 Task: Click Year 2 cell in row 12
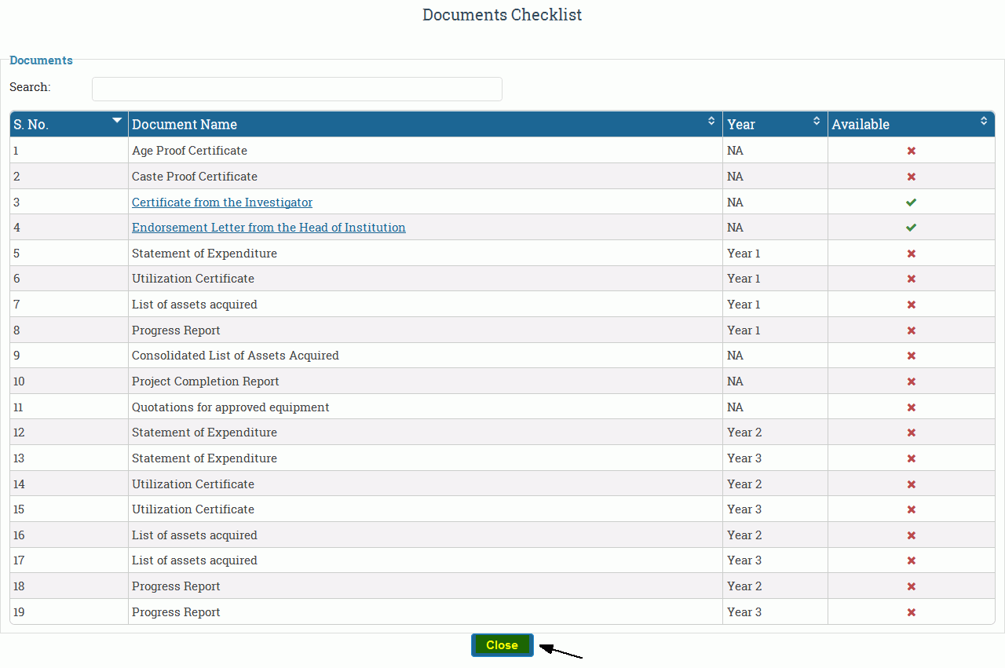[x=775, y=433]
